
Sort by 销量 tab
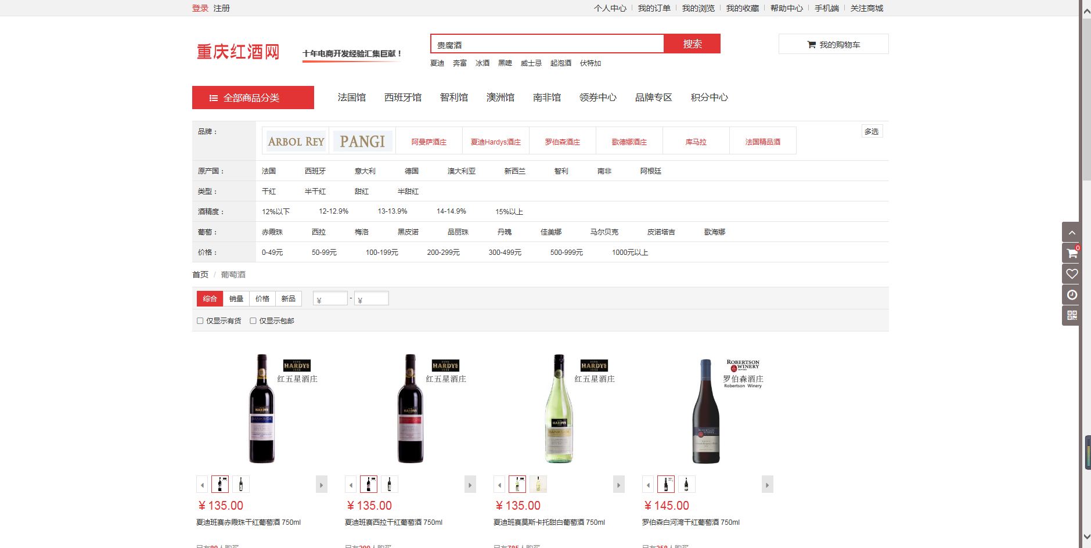tap(236, 298)
